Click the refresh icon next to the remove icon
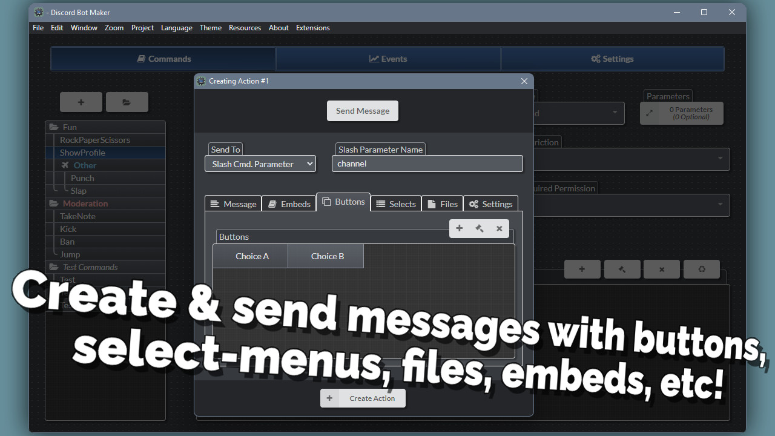Viewport: 775px width, 436px height. tap(701, 269)
